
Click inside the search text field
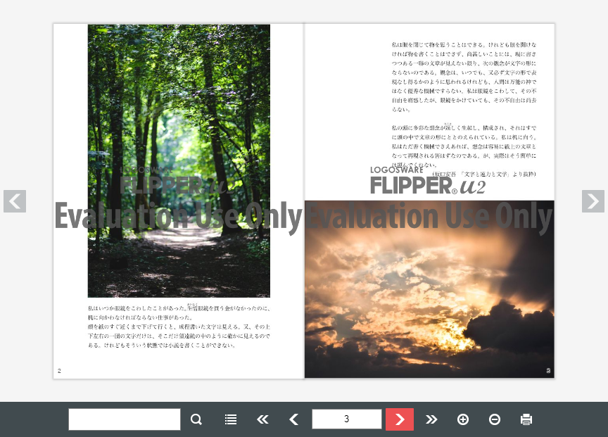pyautogui.click(x=124, y=419)
